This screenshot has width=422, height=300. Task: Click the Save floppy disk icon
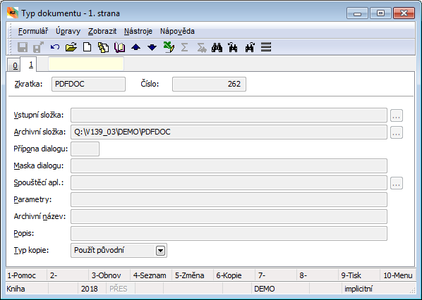23,48
